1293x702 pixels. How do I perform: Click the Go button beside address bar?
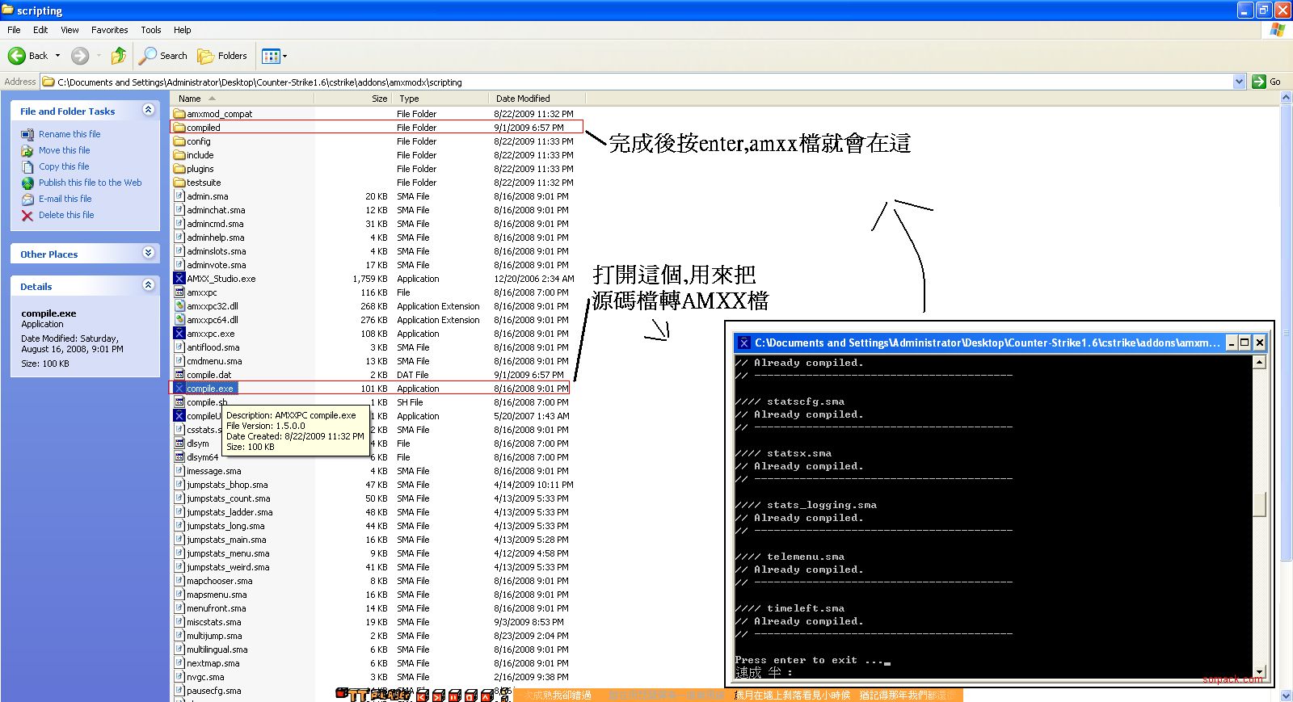coord(1266,82)
